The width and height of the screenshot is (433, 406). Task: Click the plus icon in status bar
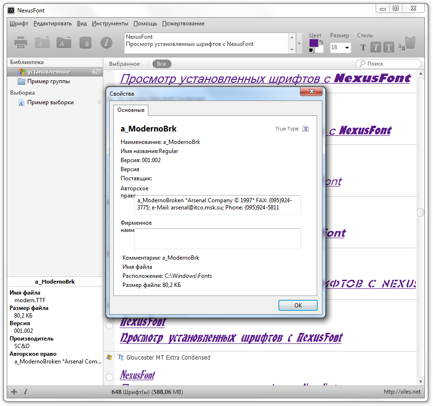point(14,392)
